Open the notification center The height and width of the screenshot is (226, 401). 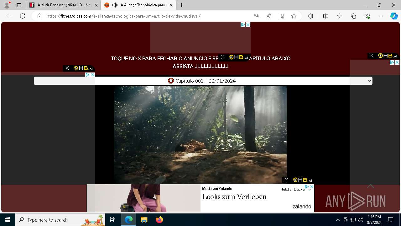coord(391,220)
